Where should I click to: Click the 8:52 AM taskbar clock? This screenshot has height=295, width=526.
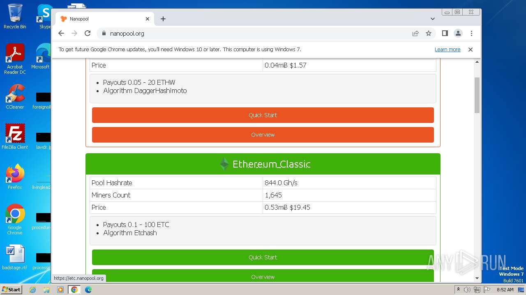click(505, 290)
